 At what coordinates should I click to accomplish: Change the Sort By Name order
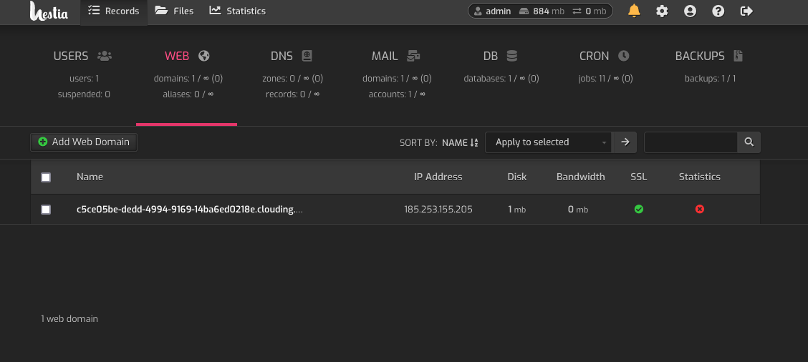click(x=460, y=142)
